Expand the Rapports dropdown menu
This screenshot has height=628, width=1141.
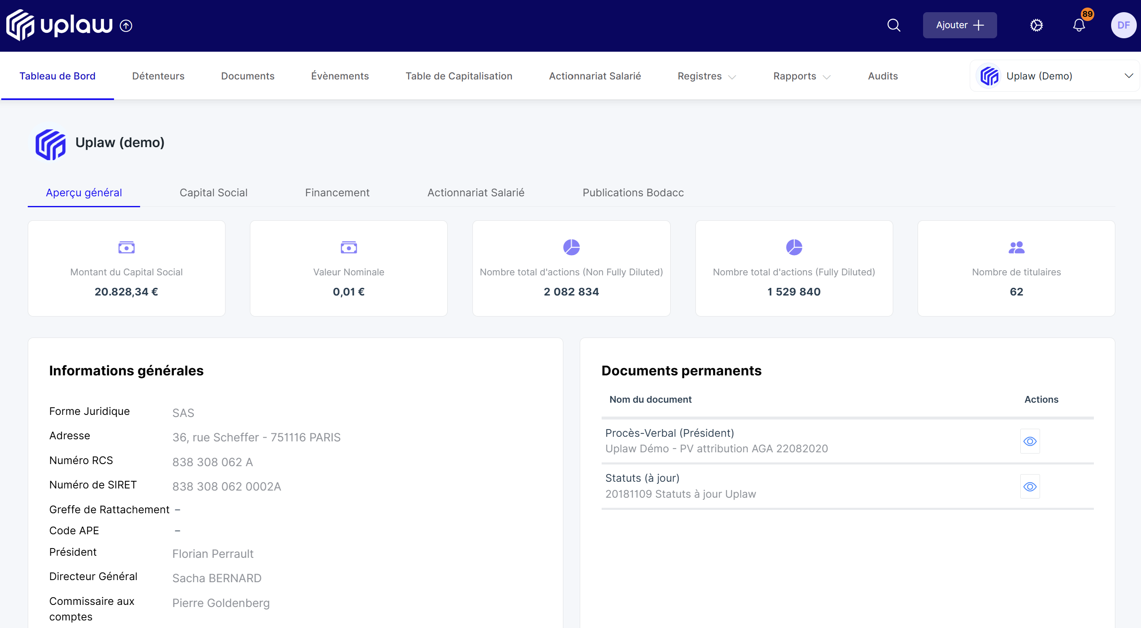tap(802, 76)
